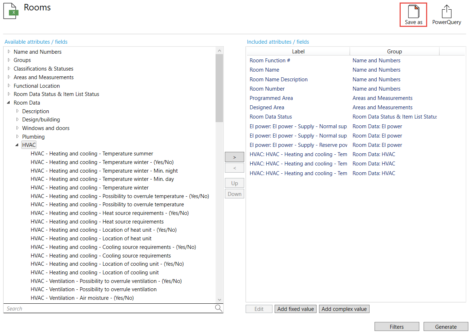Click the Up reorder button
This screenshot has height=332, width=473.
(234, 183)
